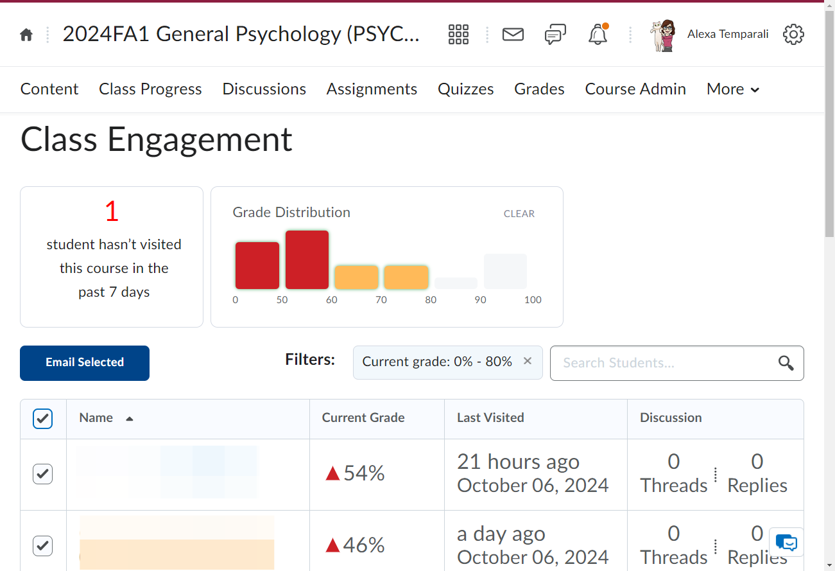
Task: Click the Alexa Temparali profile avatar
Action: click(663, 35)
